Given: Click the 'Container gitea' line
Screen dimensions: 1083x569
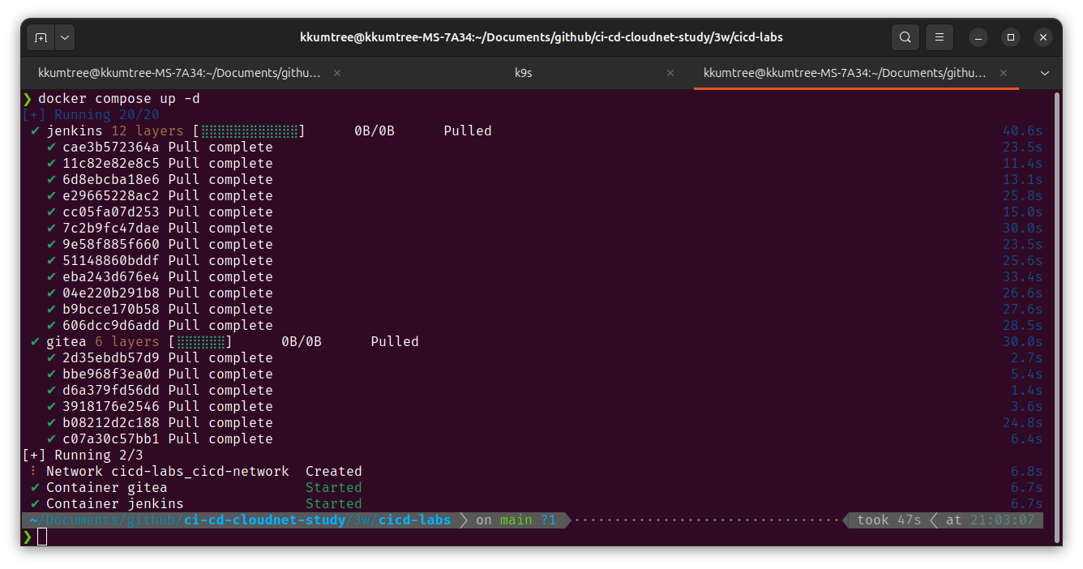Looking at the screenshot, I should pyautogui.click(x=107, y=488).
